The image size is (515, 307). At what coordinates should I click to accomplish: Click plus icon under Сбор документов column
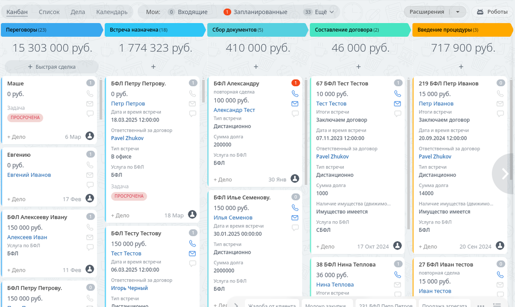(256, 67)
